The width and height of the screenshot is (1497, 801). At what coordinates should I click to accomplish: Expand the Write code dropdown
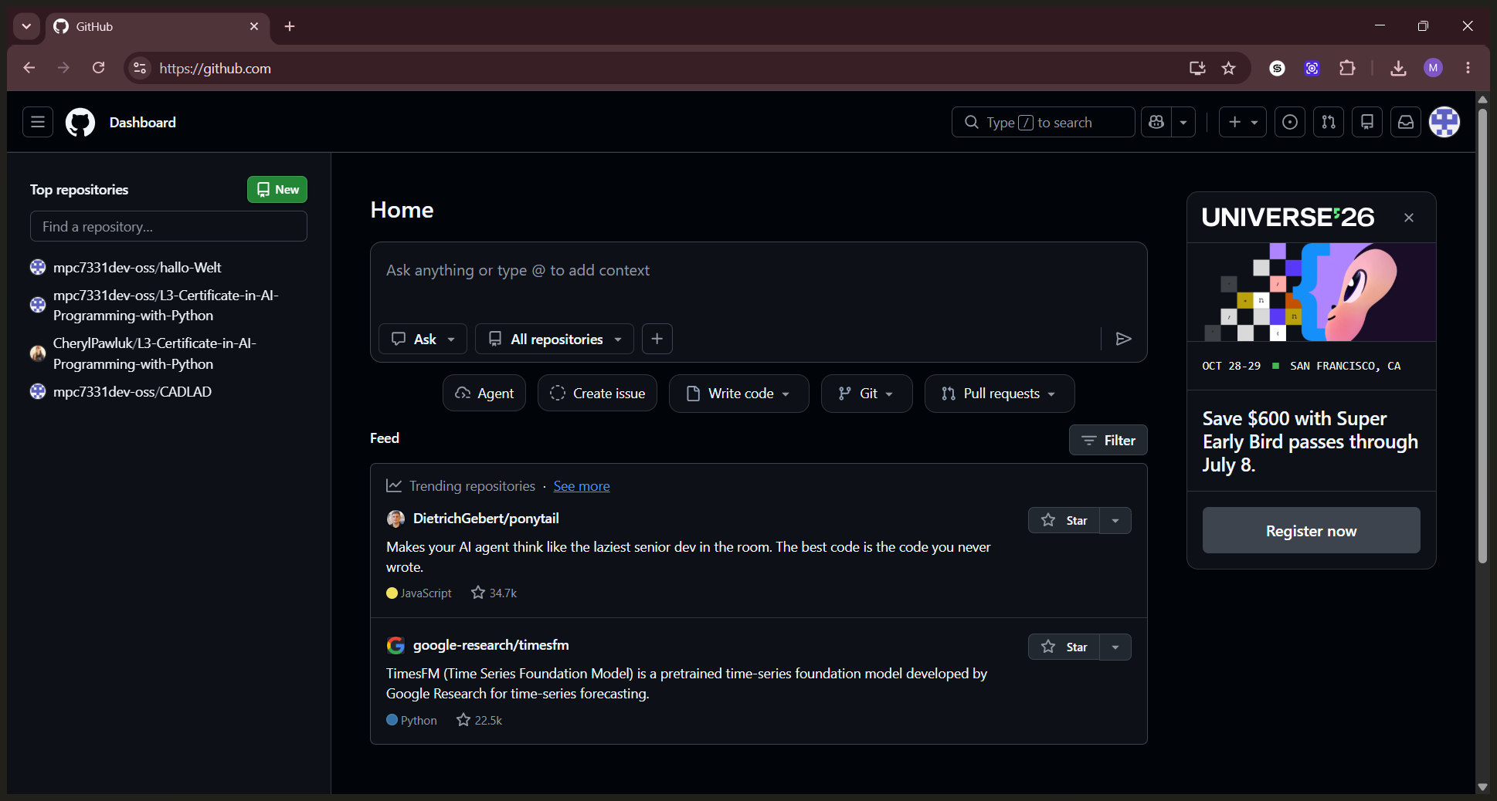738,394
